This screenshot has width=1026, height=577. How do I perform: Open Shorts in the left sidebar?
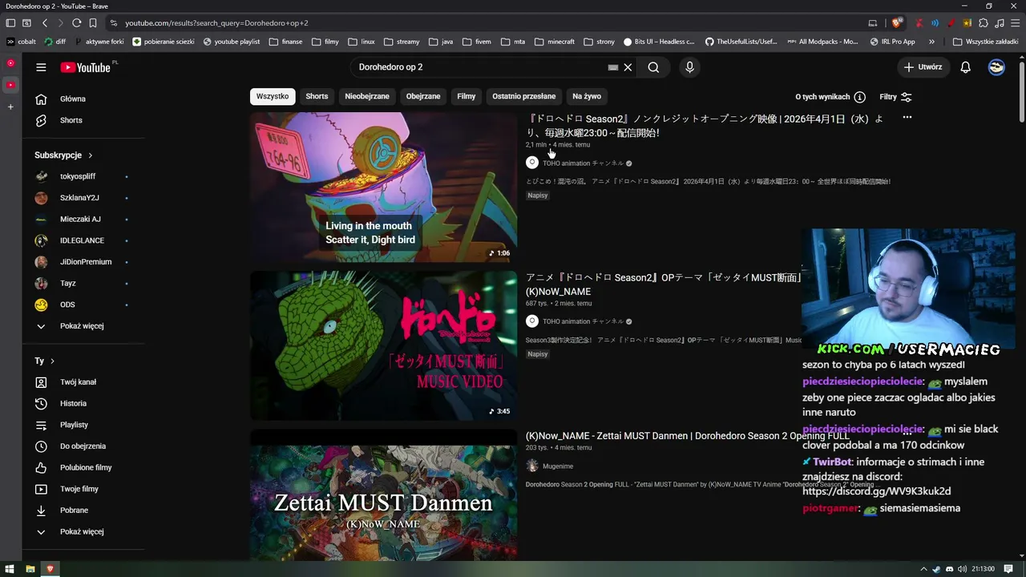coord(83,120)
